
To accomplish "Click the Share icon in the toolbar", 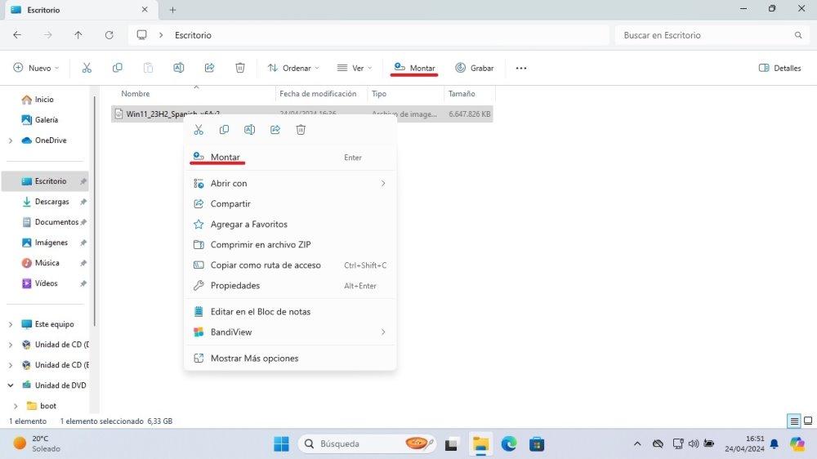I will pyautogui.click(x=209, y=68).
